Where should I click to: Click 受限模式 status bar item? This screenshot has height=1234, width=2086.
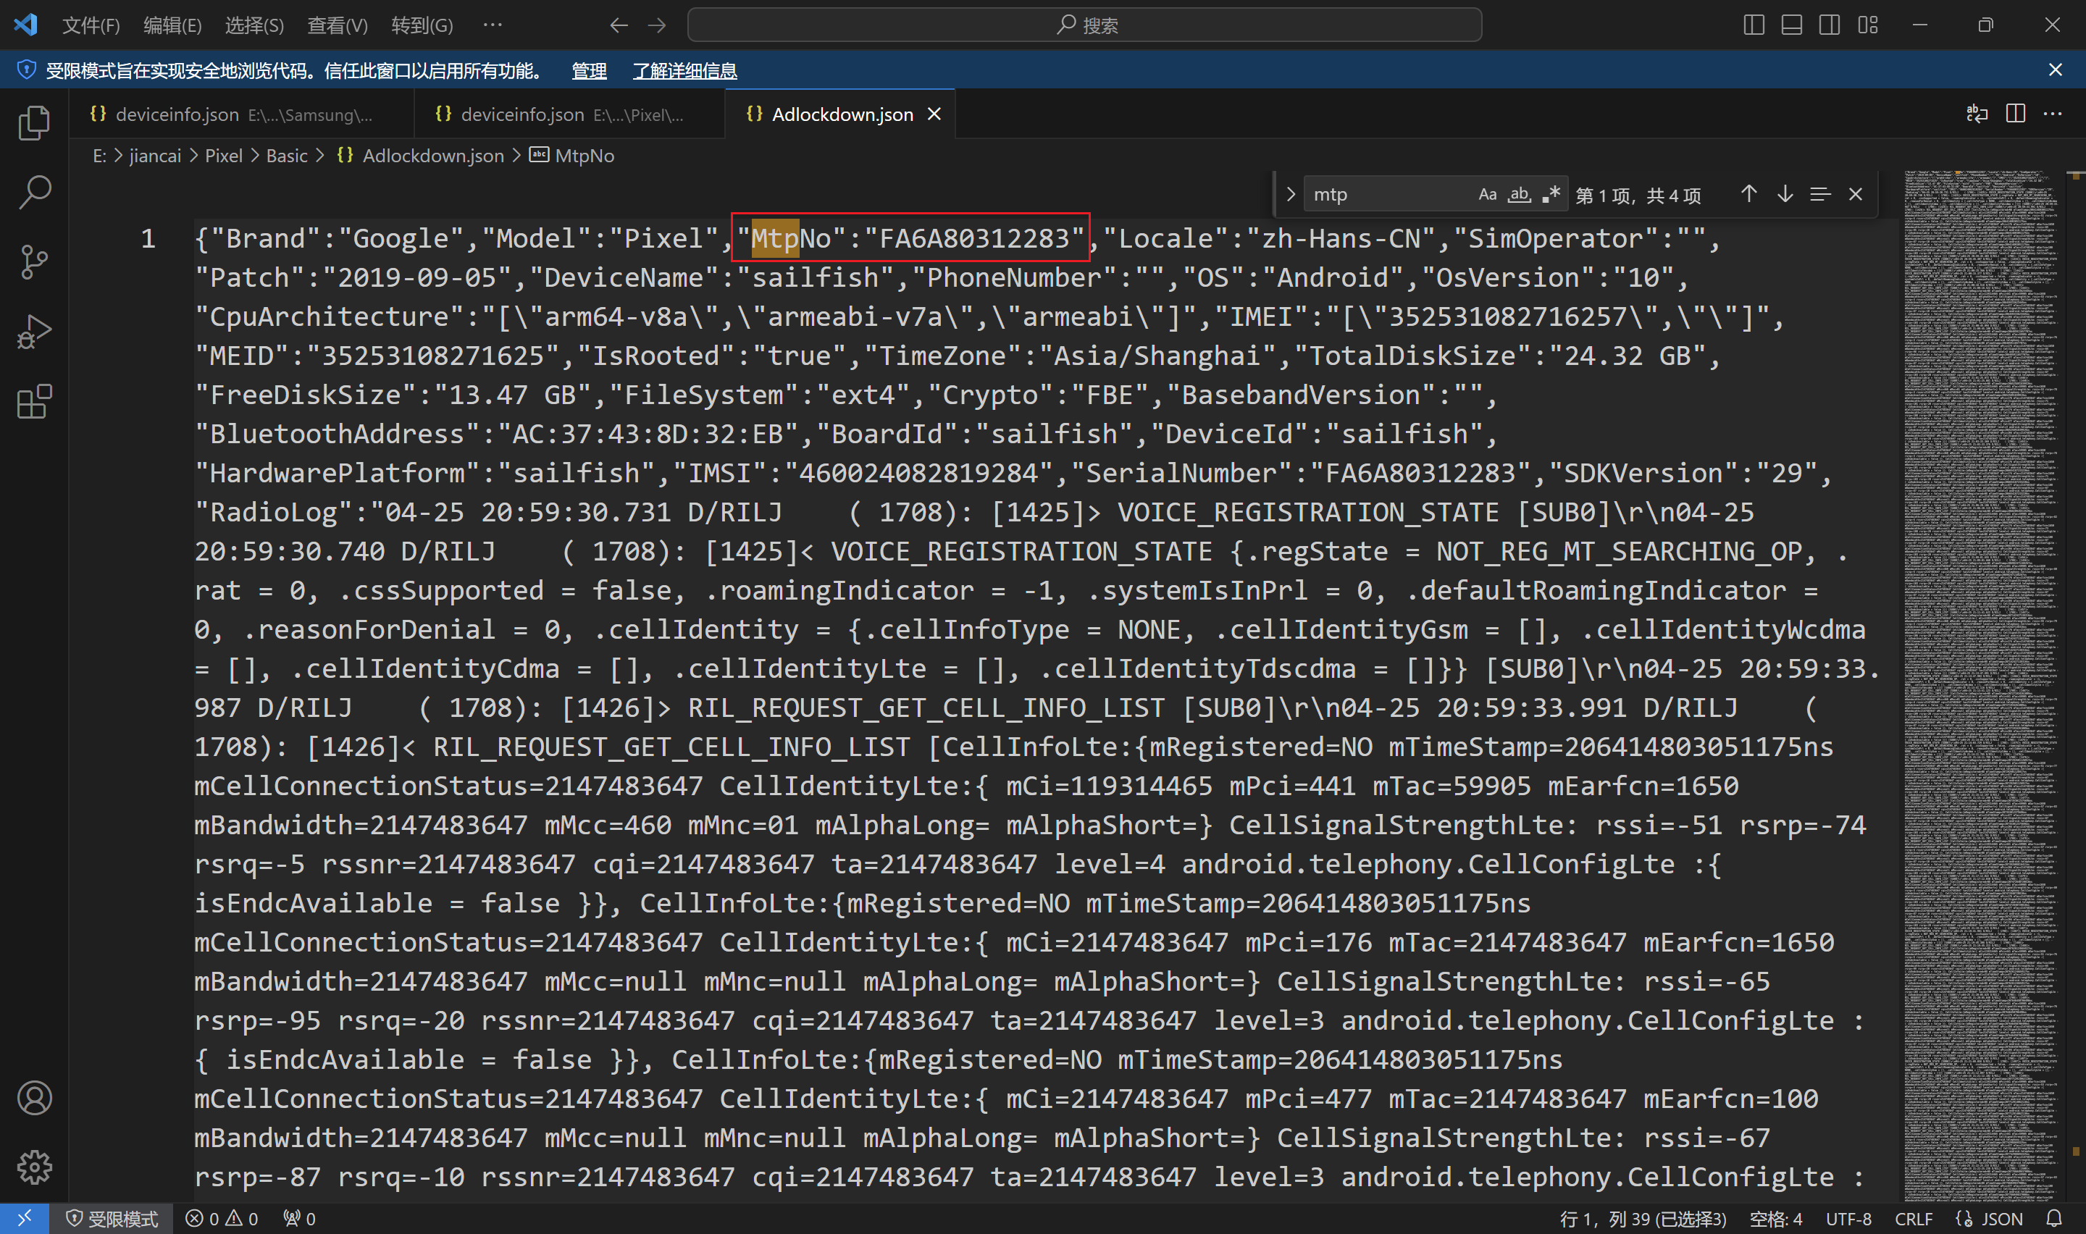click(x=112, y=1218)
